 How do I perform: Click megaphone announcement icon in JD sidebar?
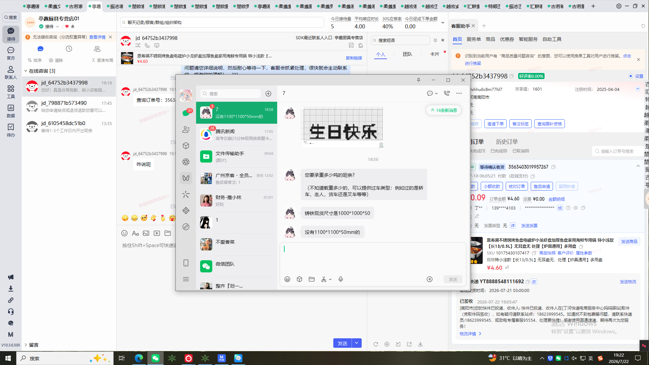[x=11, y=277]
